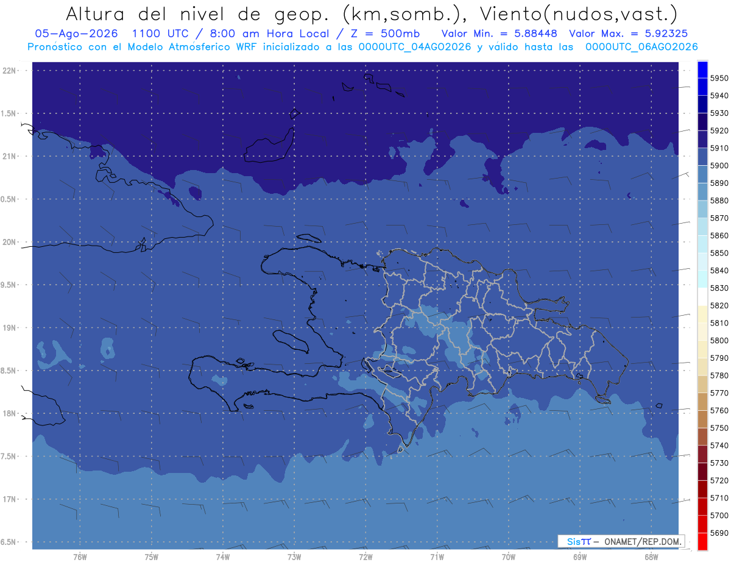Viewport: 731px width, 565px height.
Task: Click the '18N' latitude label
Action: pyautogui.click(x=10, y=413)
